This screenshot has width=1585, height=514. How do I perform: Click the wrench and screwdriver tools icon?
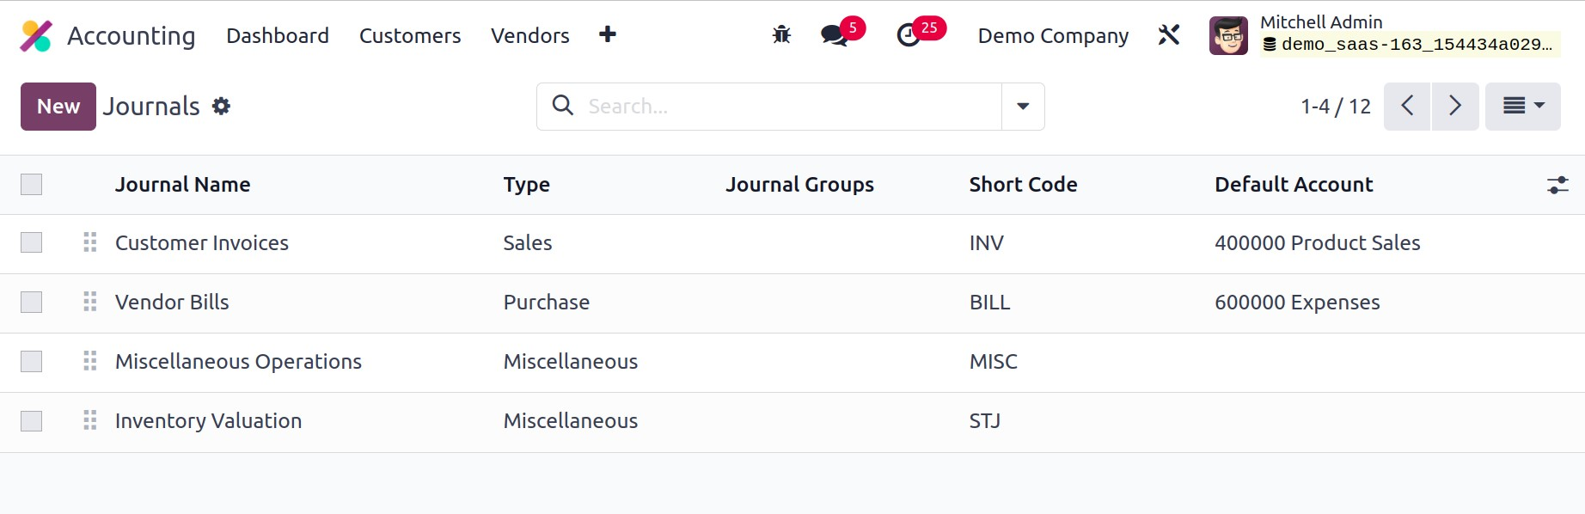tap(1168, 35)
